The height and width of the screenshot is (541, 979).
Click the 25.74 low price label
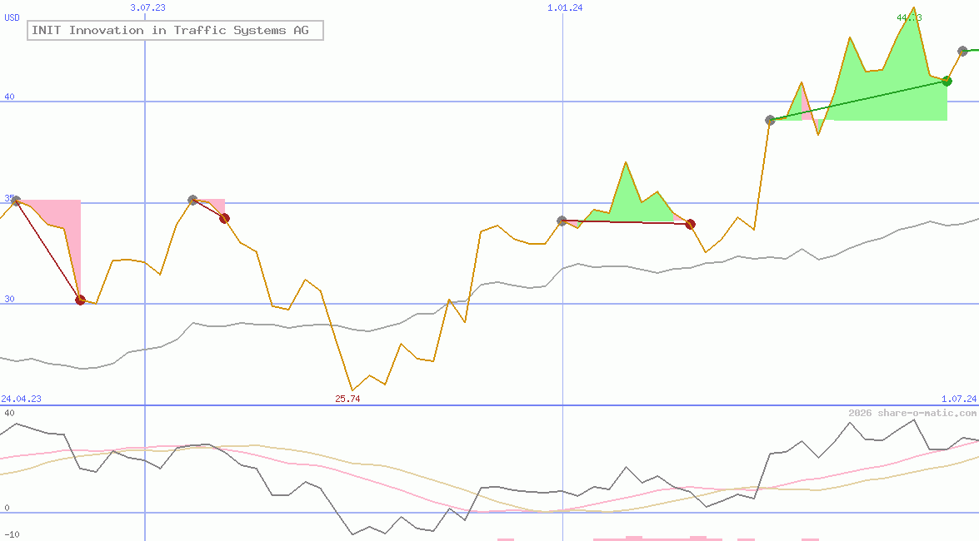point(347,399)
